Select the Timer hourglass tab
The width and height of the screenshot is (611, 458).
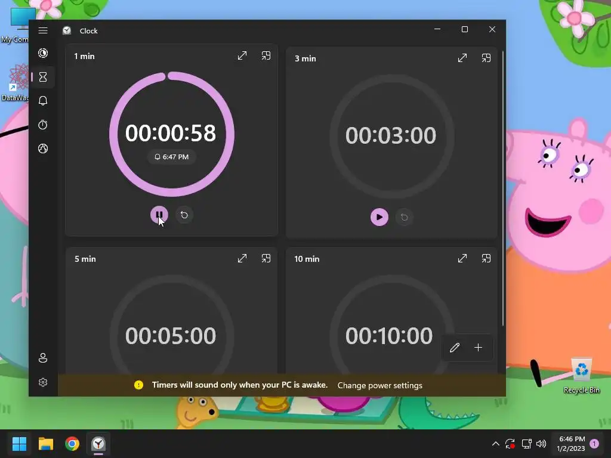click(x=43, y=77)
